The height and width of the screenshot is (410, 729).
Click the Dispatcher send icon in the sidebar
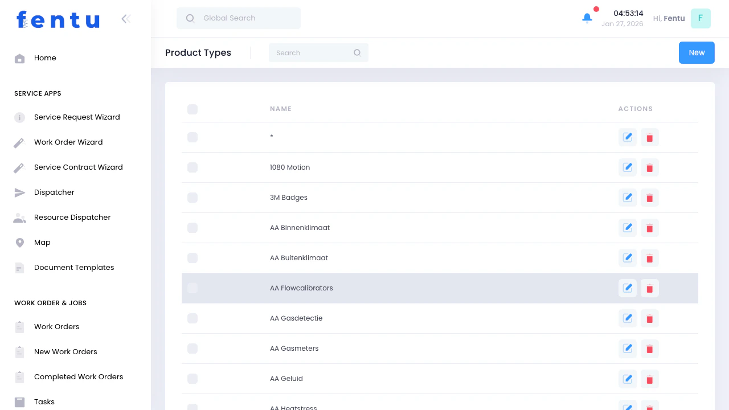point(19,192)
